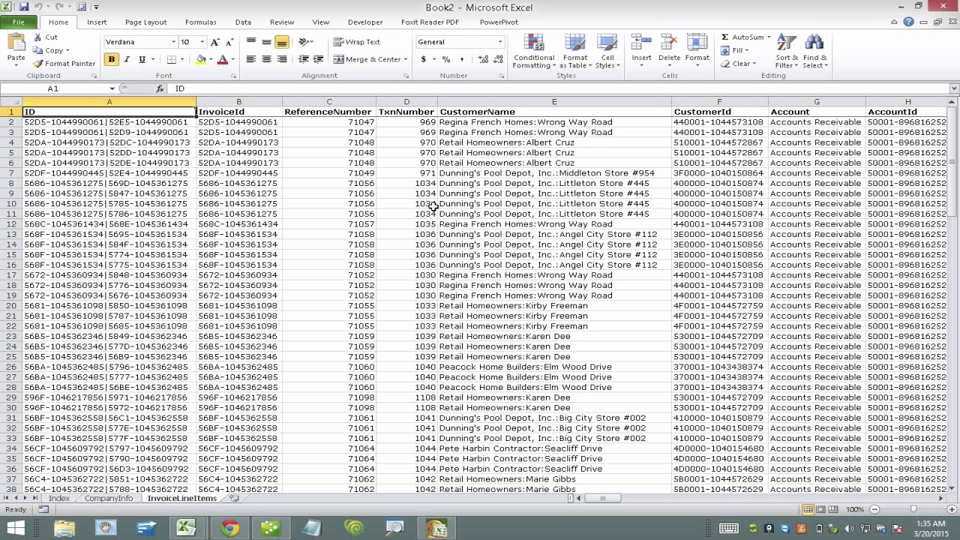
Task: Switch to Page Layout view button
Action: [x=821, y=509]
